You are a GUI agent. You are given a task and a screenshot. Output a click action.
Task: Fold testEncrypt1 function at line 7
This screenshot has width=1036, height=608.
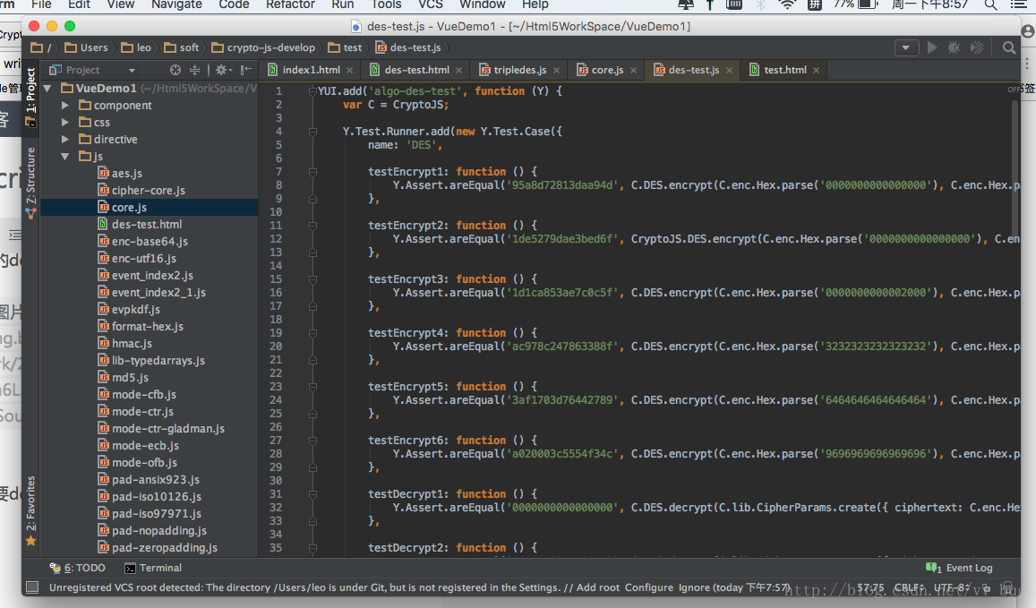click(x=313, y=172)
